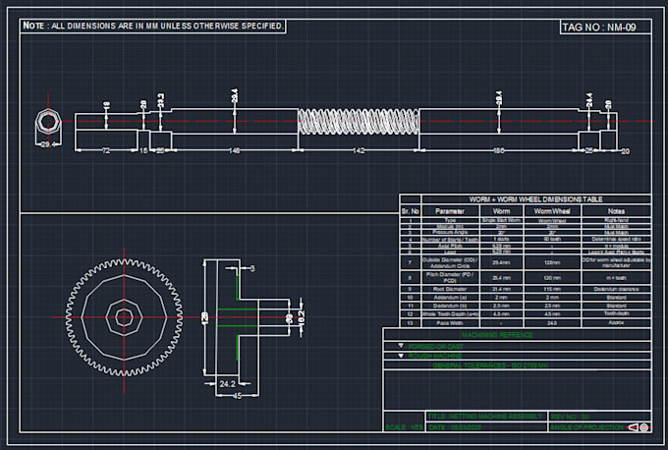Image resolution: width=668 pixels, height=450 pixels.
Task: Click the 'Tooth depth' note cell
Action: click(616, 313)
